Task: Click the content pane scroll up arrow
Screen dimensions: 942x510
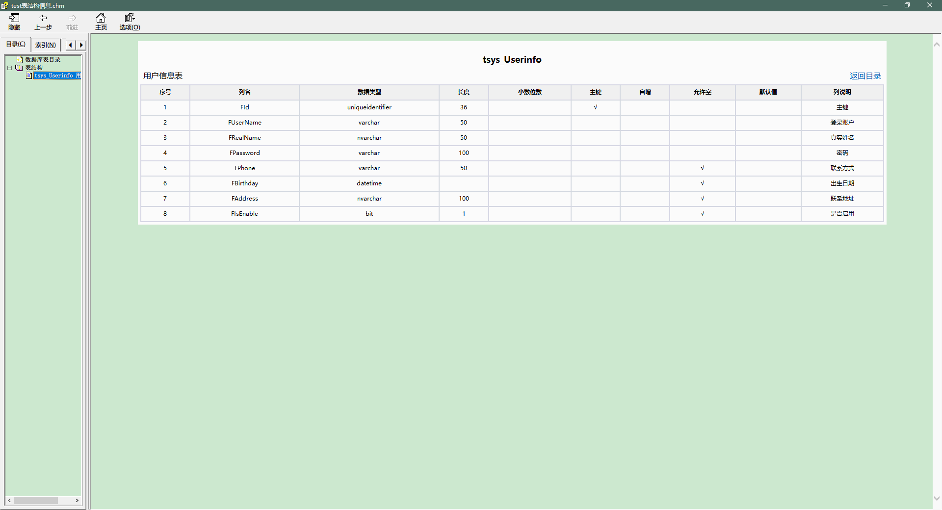Action: (x=937, y=44)
